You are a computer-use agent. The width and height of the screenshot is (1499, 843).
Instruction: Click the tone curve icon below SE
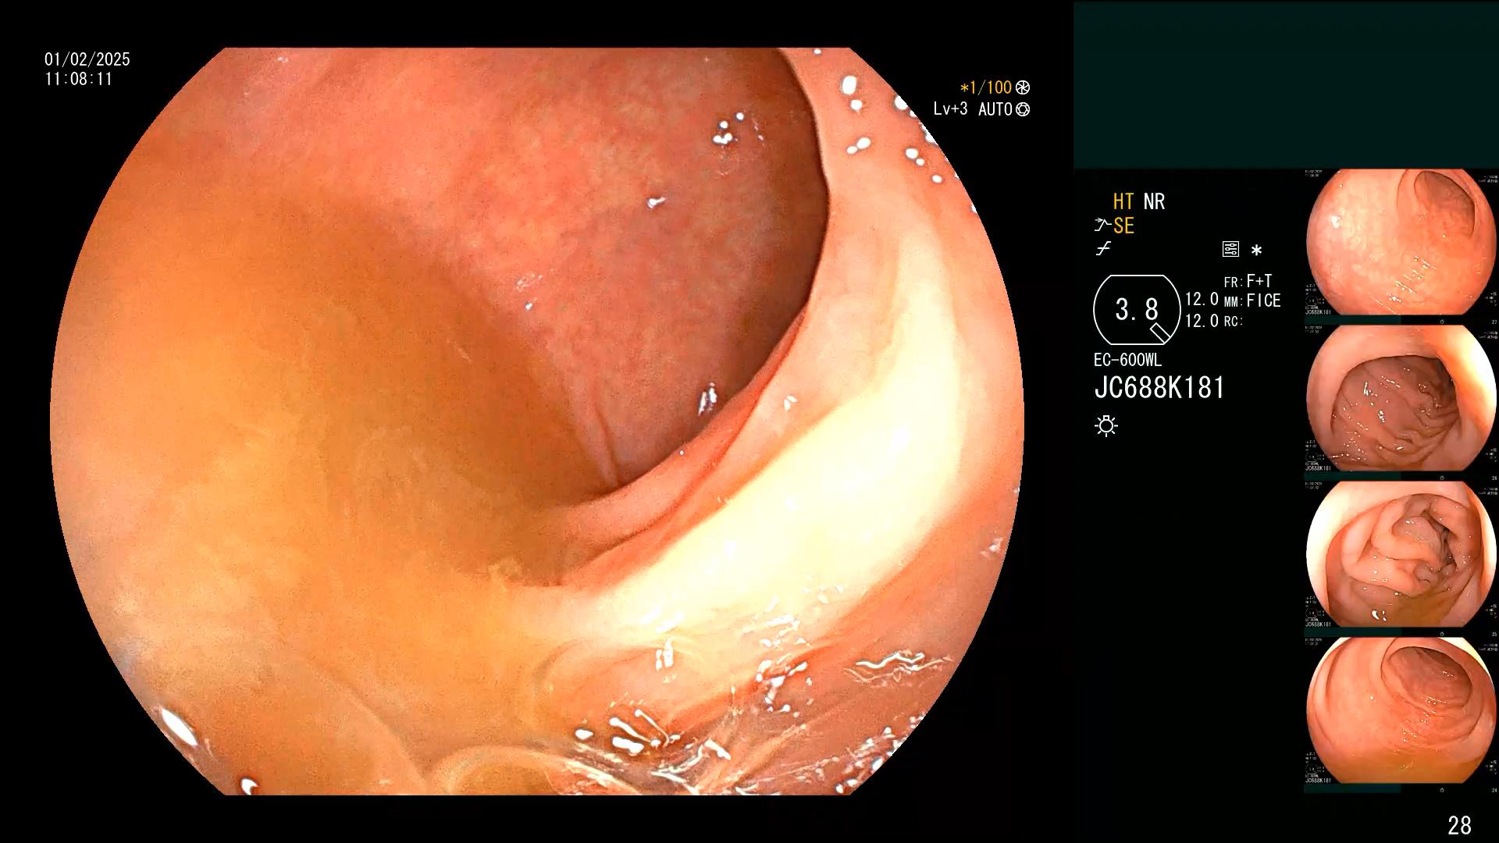1103,249
